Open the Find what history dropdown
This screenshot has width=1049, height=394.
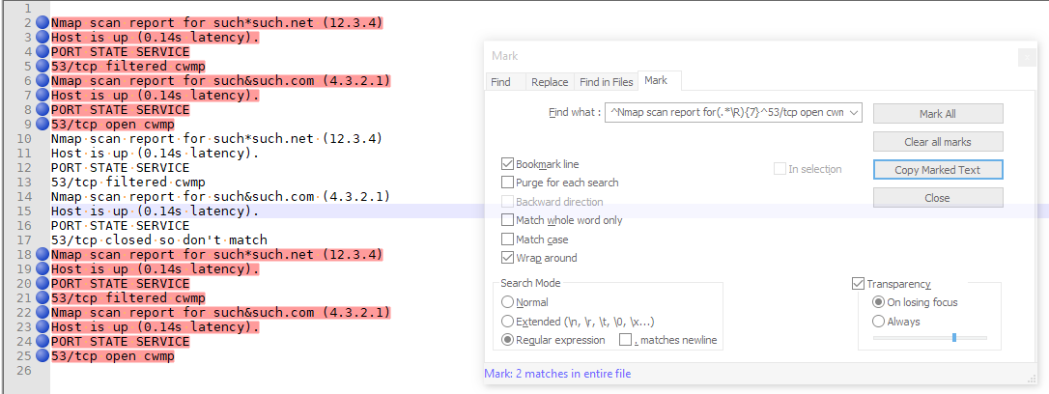click(853, 113)
